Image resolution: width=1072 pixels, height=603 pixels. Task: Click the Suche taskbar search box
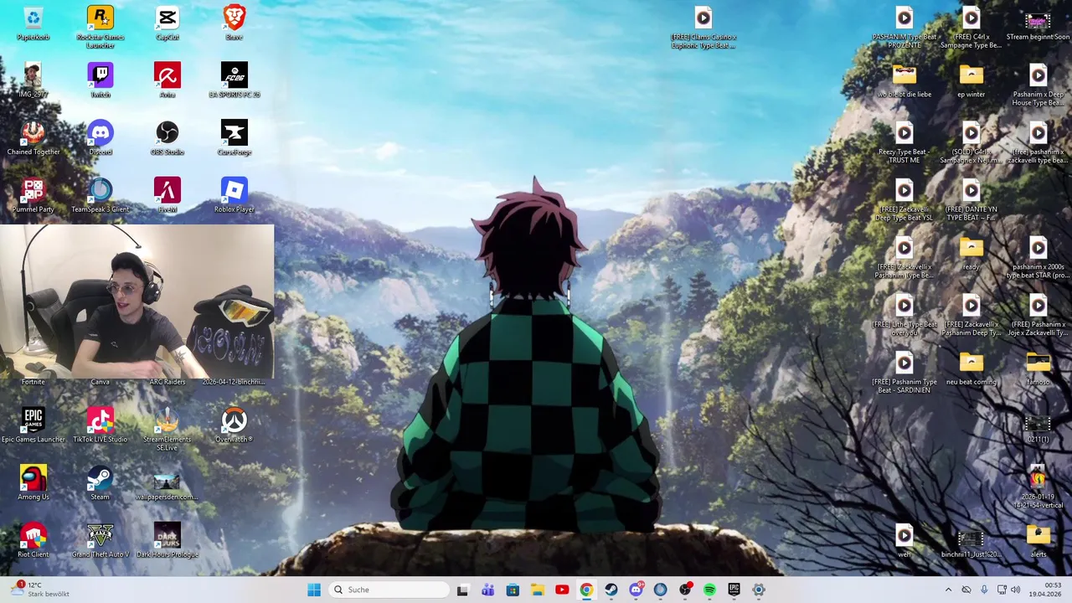389,590
